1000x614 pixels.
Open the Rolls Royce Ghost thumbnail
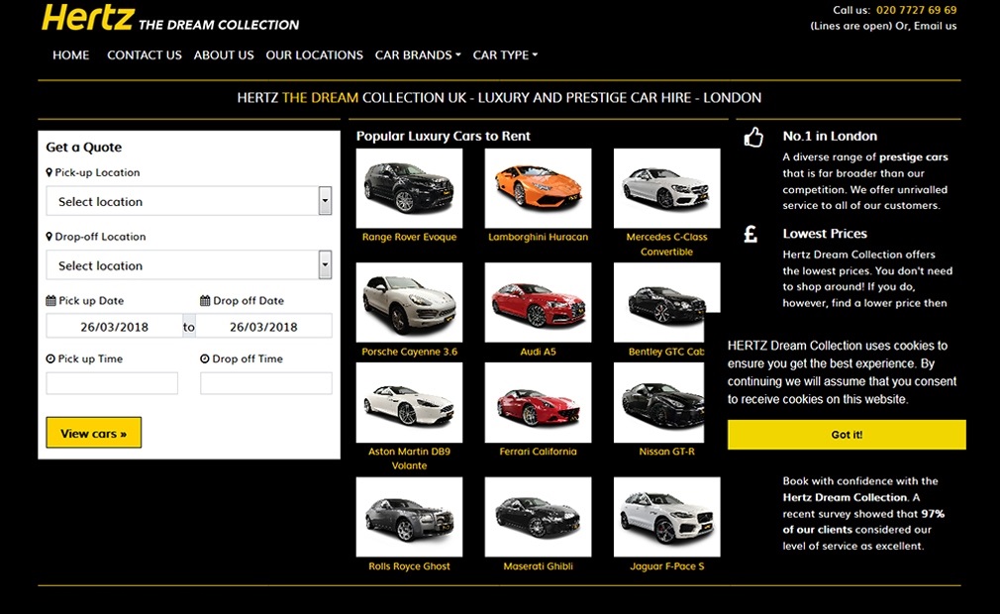pyautogui.click(x=410, y=516)
